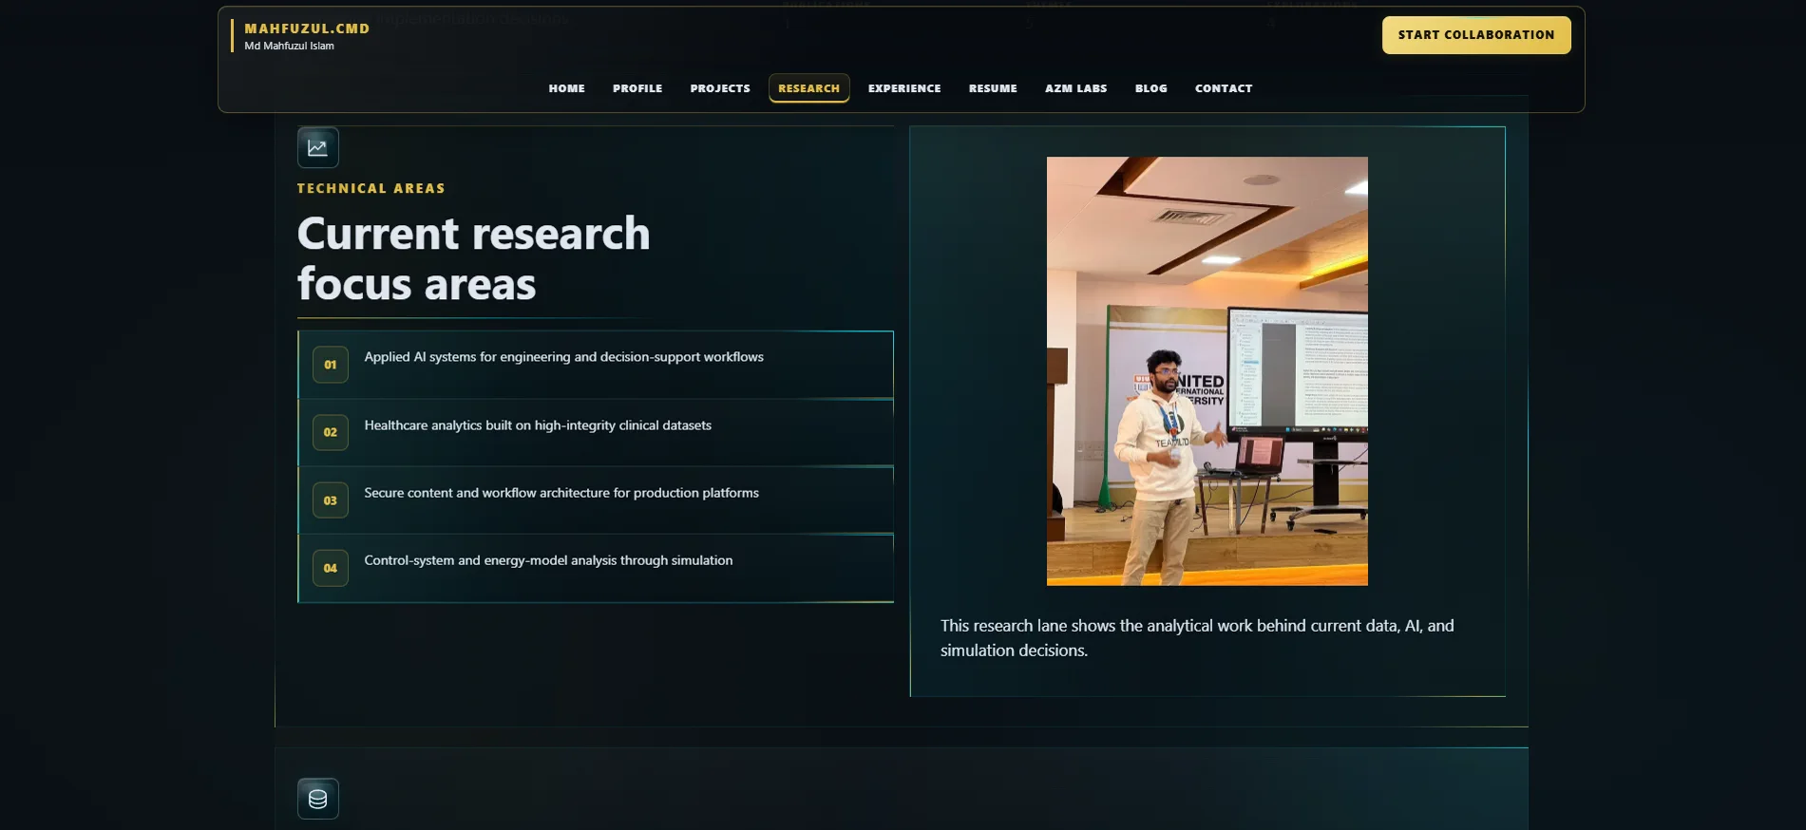
Task: Select focus area 01 Applied AI systems
Action: click(596, 365)
